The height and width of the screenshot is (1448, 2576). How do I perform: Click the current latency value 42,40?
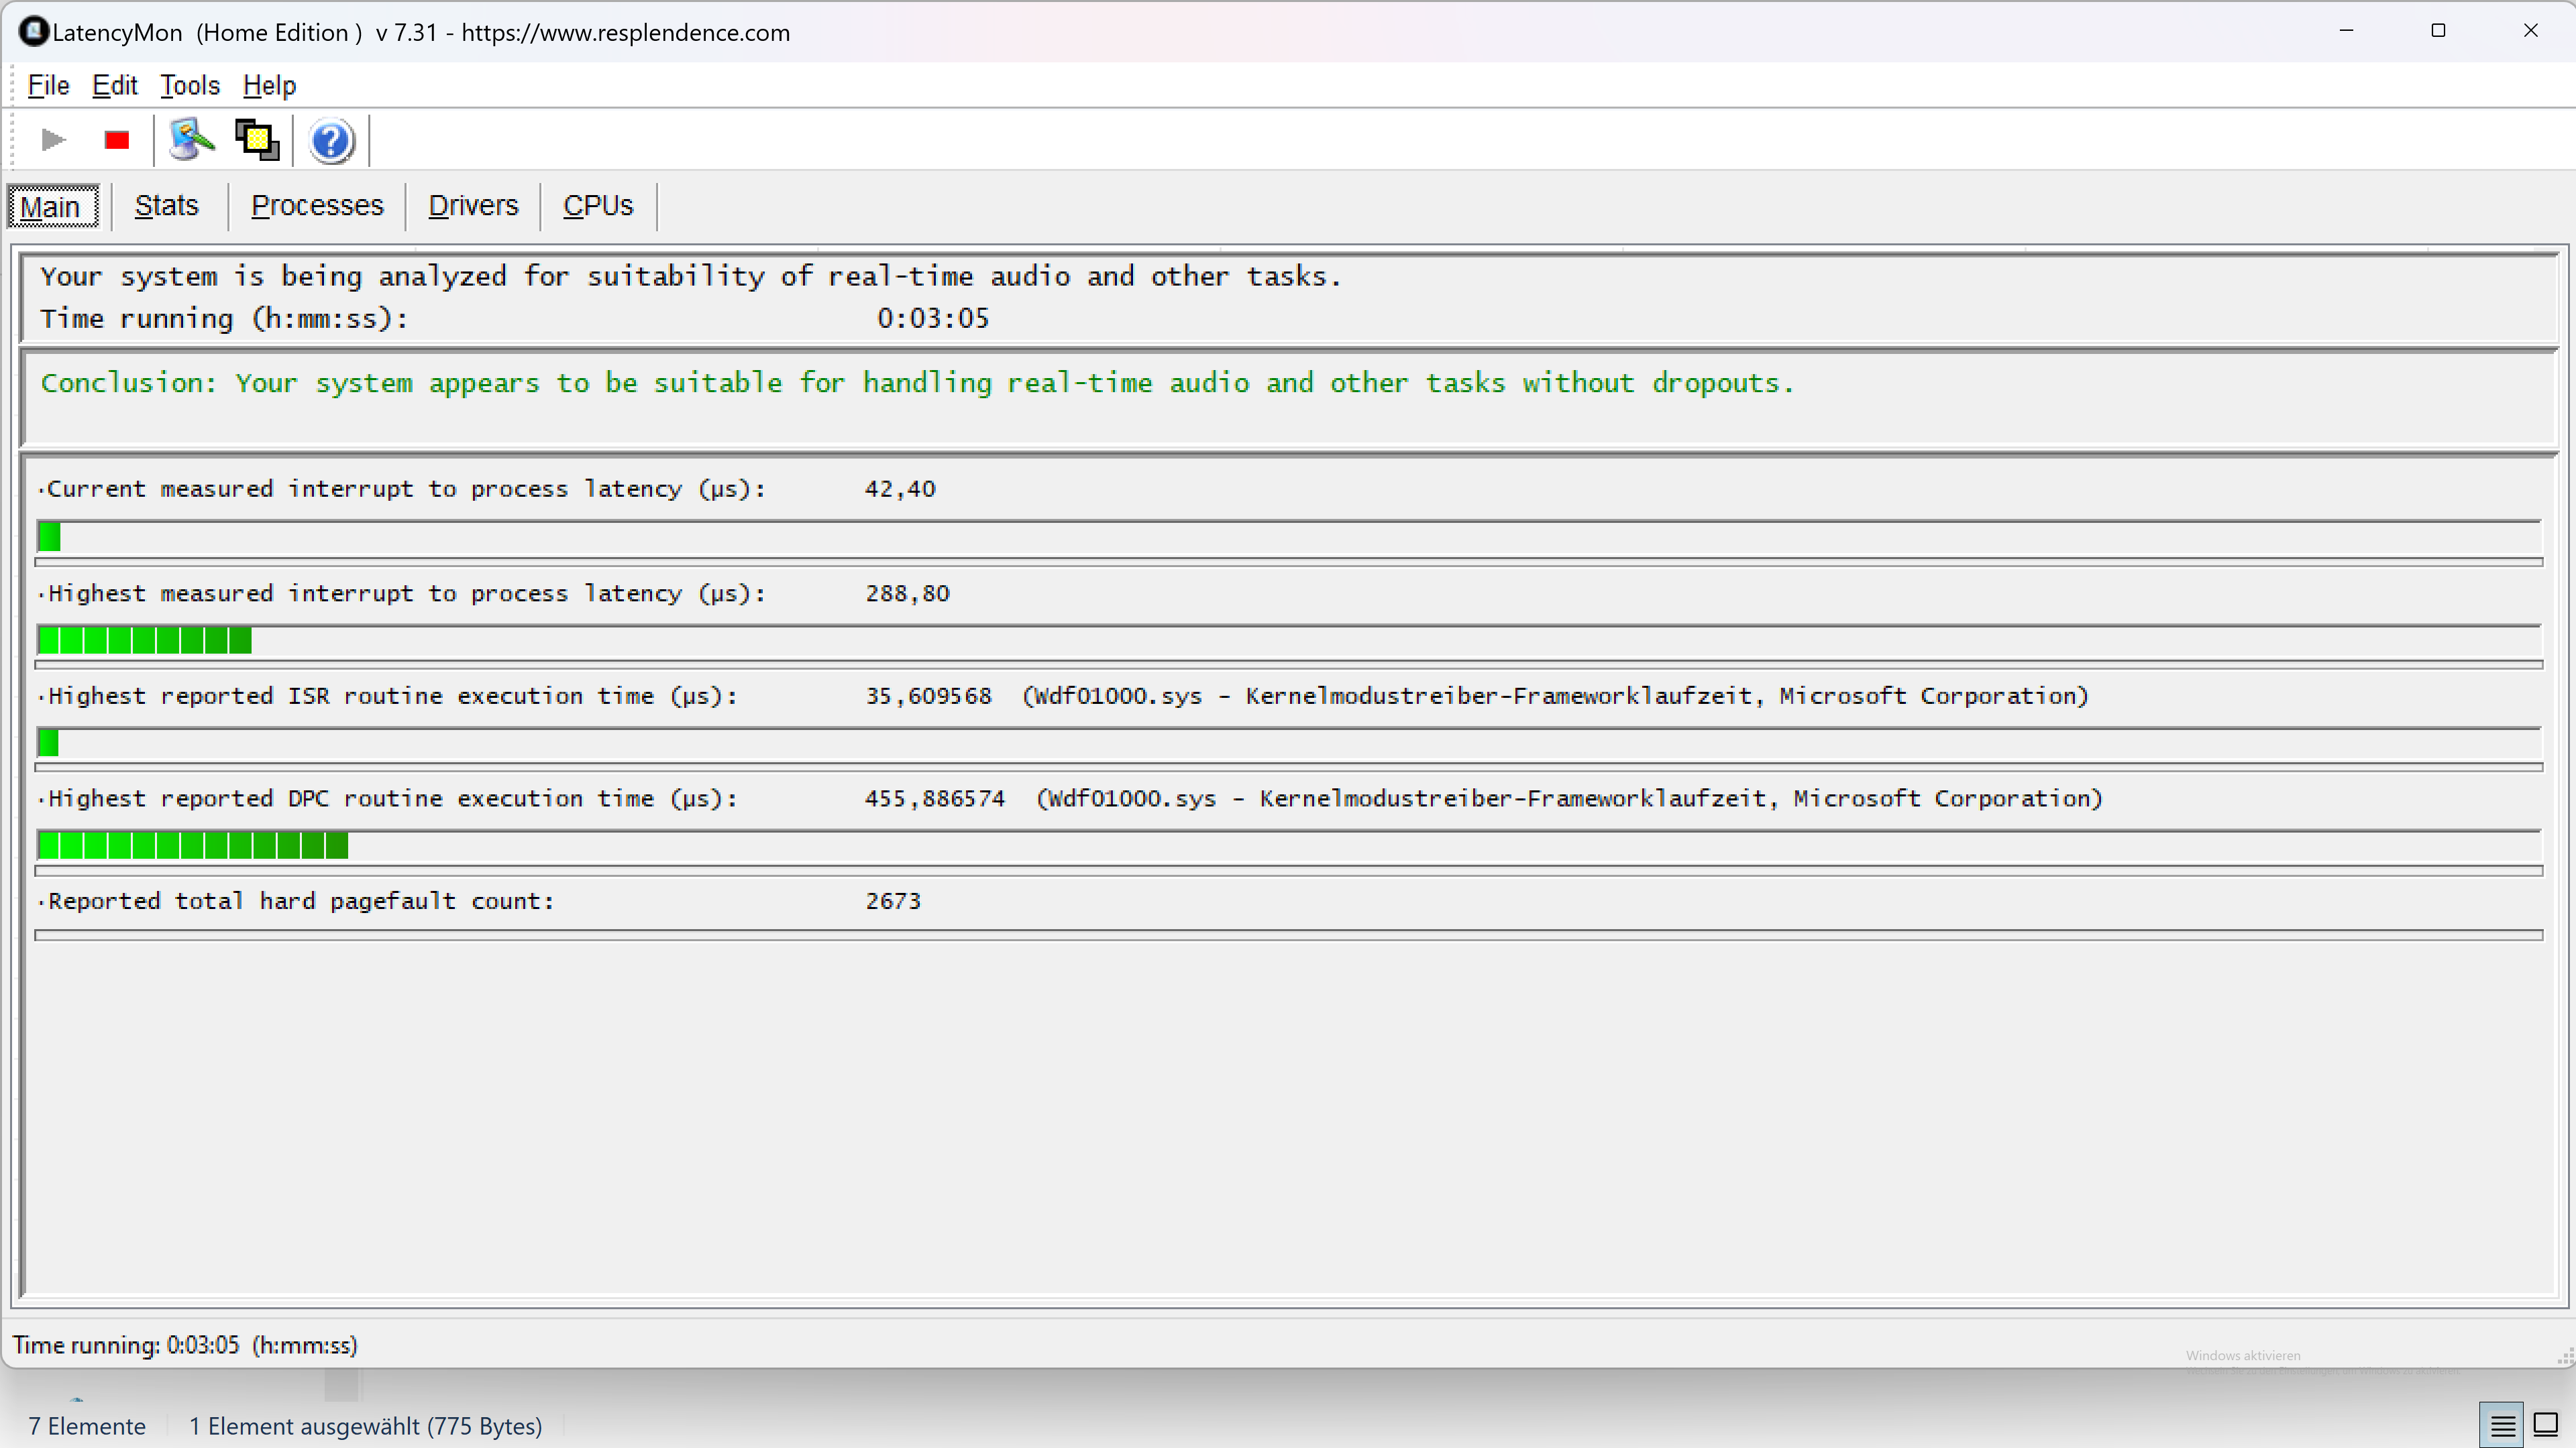(900, 489)
